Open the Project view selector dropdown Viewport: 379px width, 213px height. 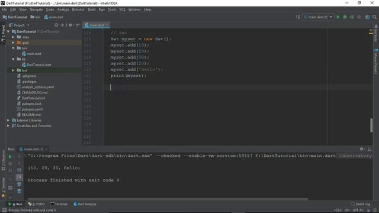coord(19,25)
